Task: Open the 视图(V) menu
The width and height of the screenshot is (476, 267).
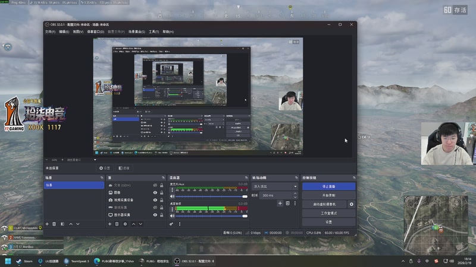Action: click(x=78, y=32)
